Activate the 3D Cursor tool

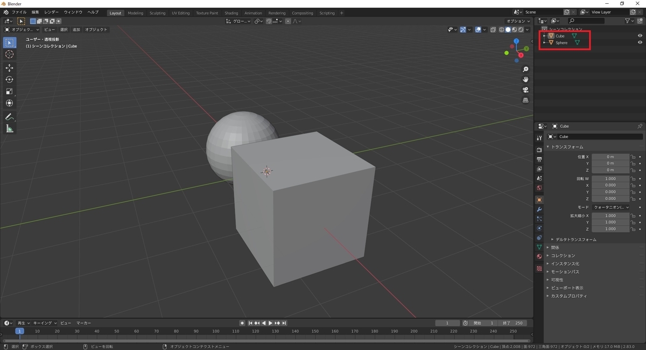[x=10, y=54]
